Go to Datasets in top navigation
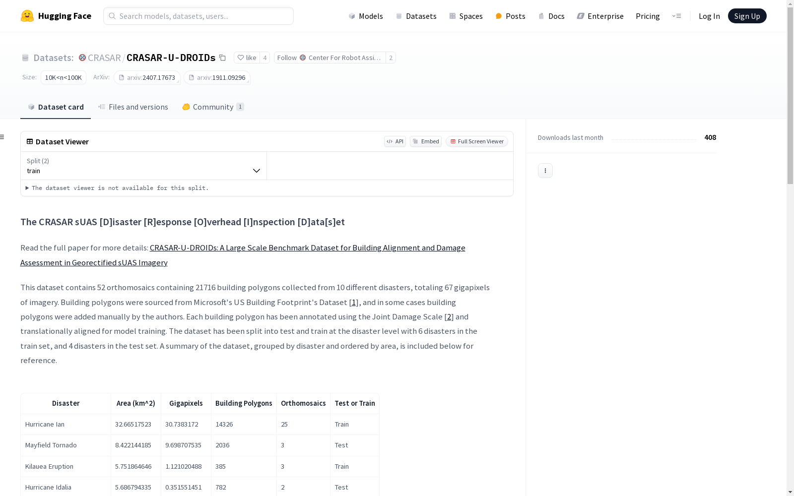794x496 pixels. tap(416, 16)
